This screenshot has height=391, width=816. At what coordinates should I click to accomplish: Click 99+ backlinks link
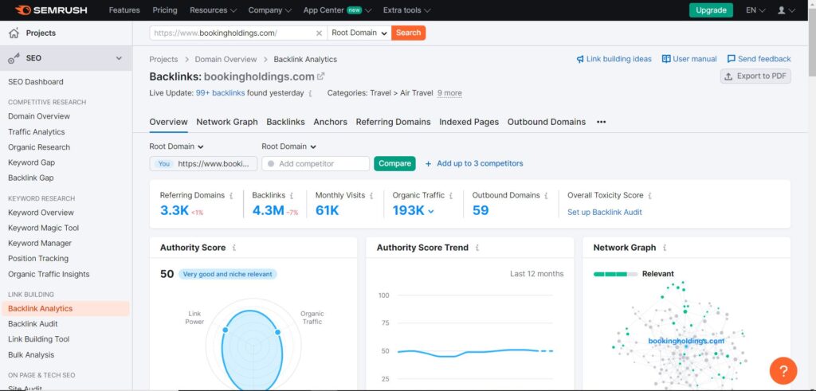[220, 93]
